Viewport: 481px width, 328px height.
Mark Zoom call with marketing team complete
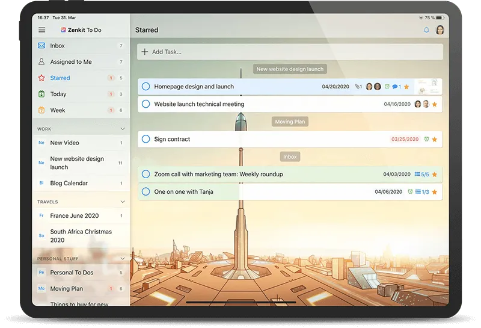point(146,174)
